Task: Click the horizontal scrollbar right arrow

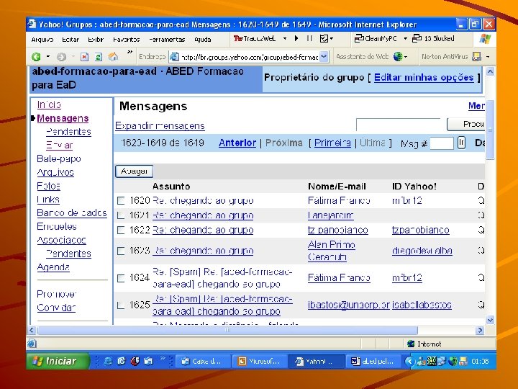Action: point(480,330)
